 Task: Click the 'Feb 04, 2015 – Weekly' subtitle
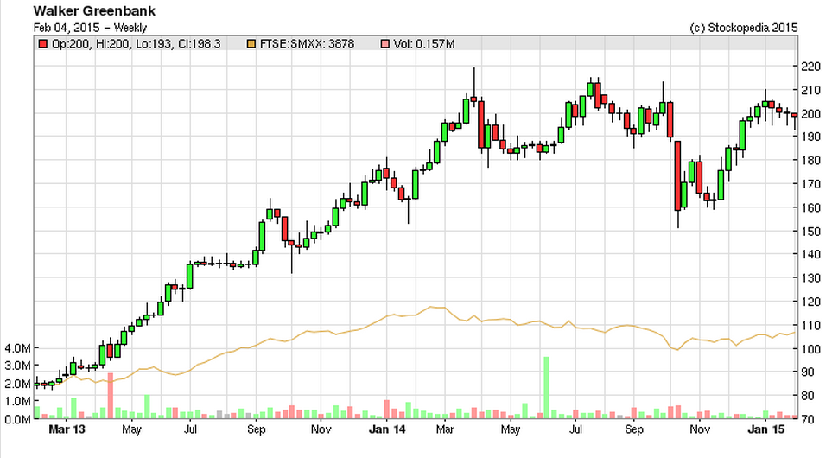coord(90,28)
